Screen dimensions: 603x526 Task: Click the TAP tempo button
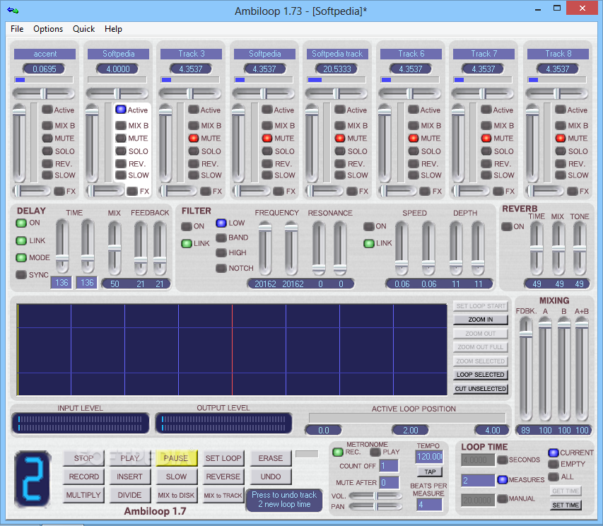(430, 472)
